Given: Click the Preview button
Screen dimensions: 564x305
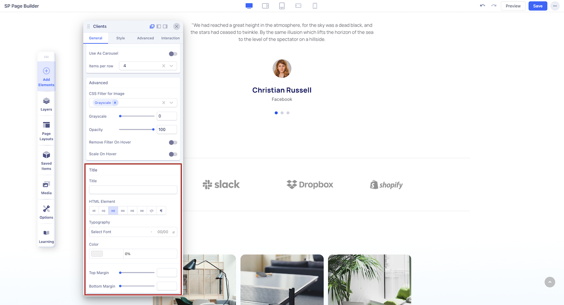Looking at the screenshot, I should pos(513,6).
